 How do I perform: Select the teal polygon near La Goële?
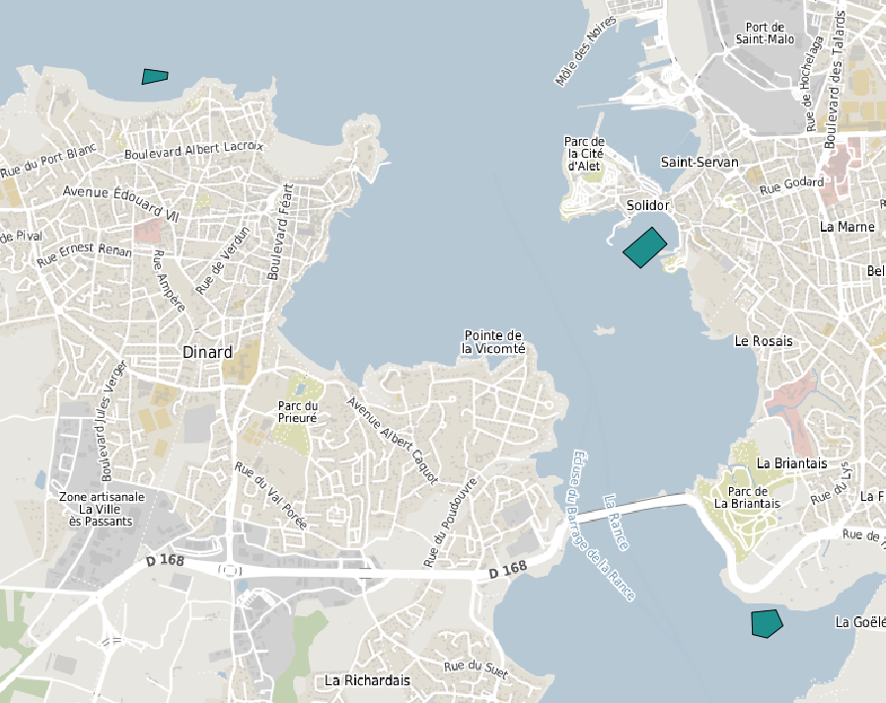click(x=766, y=623)
